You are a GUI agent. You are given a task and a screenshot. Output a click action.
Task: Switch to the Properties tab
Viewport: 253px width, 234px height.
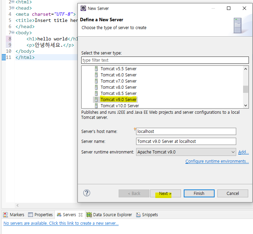click(x=40, y=215)
